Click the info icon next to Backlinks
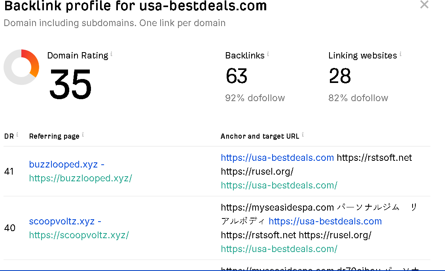 pos(268,54)
